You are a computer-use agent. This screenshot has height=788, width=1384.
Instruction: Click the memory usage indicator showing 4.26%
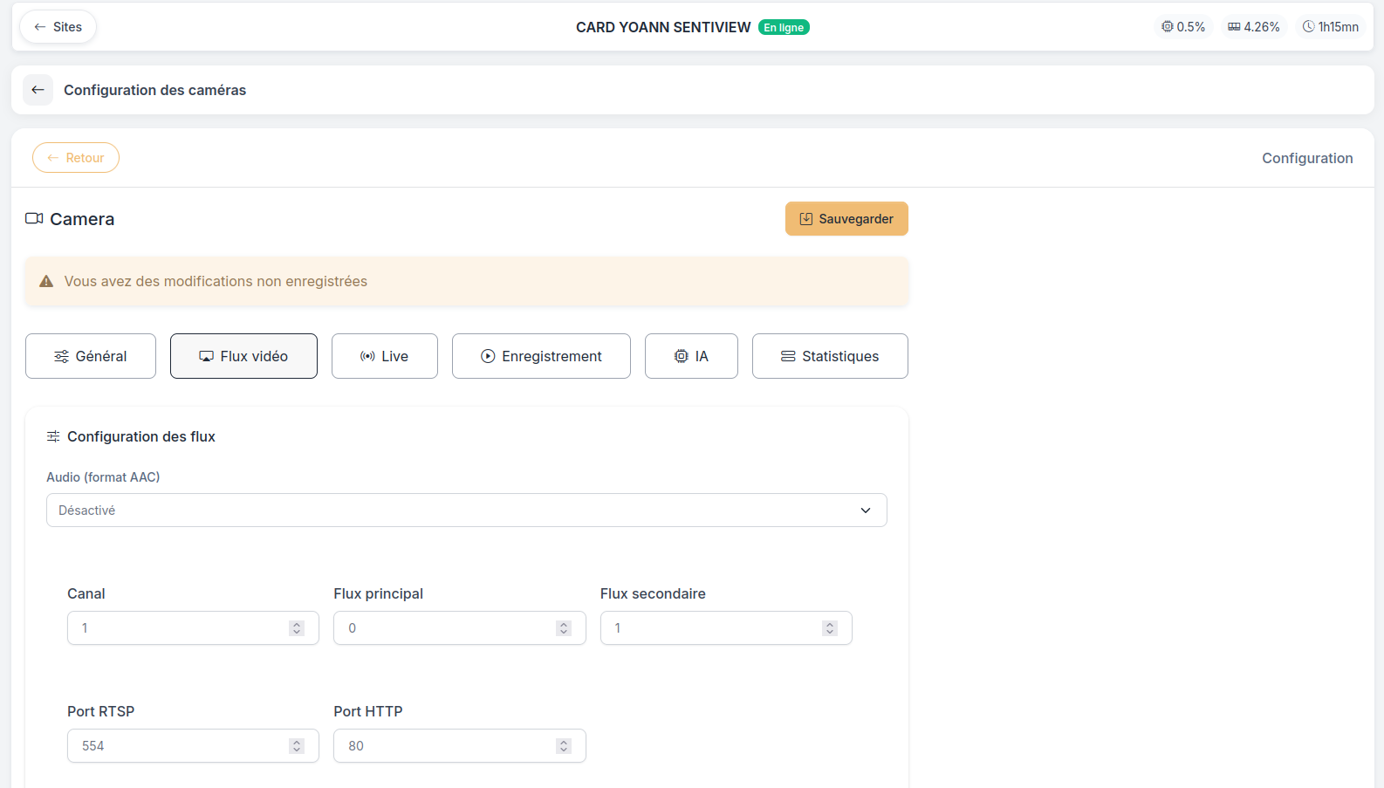[1254, 27]
